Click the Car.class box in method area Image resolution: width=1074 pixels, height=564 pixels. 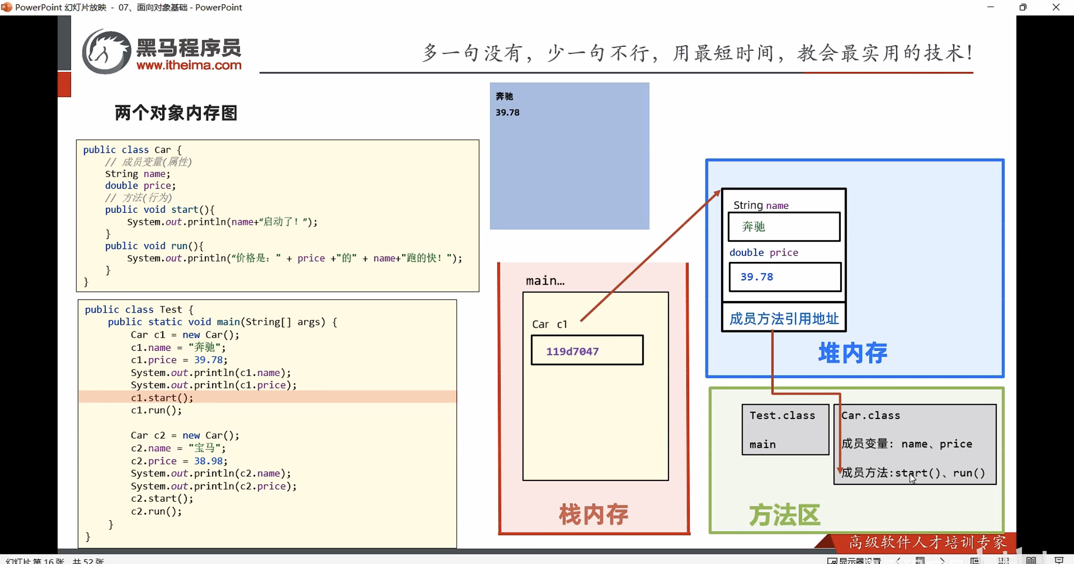(915, 443)
